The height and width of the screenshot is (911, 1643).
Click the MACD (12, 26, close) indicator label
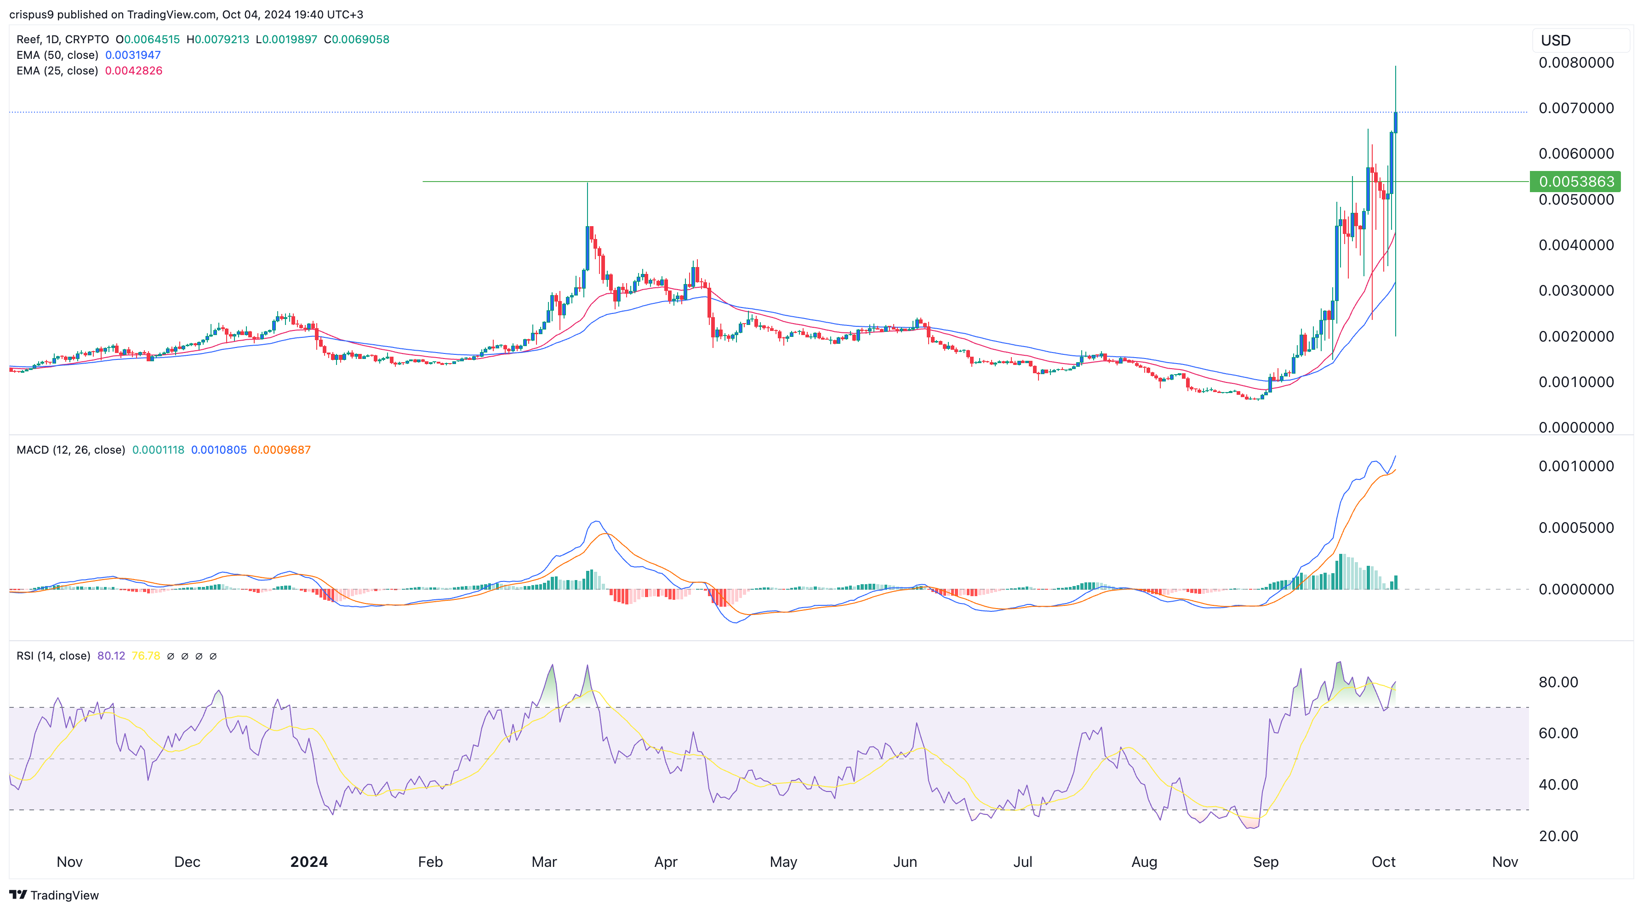coord(71,450)
